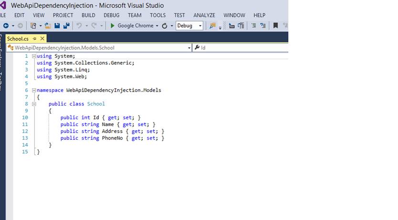398x220 pixels.
Task: Click the Id property on line 10
Action: 96,117
